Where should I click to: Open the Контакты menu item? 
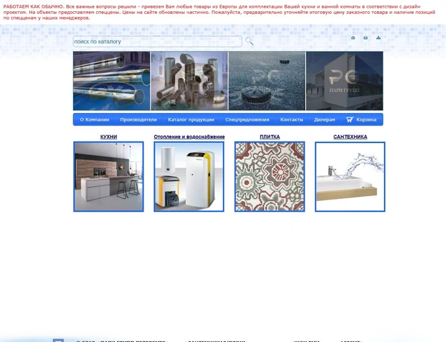[291, 120]
